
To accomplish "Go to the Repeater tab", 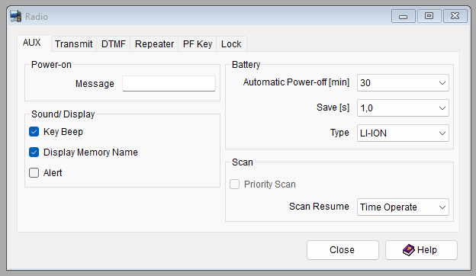I will [154, 44].
